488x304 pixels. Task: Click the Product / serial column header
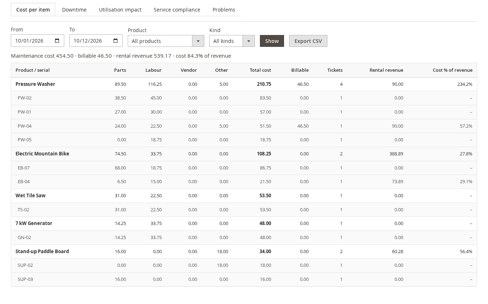(32, 70)
